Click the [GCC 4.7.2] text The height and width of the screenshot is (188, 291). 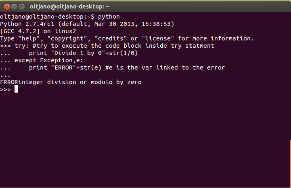[x=20, y=31]
